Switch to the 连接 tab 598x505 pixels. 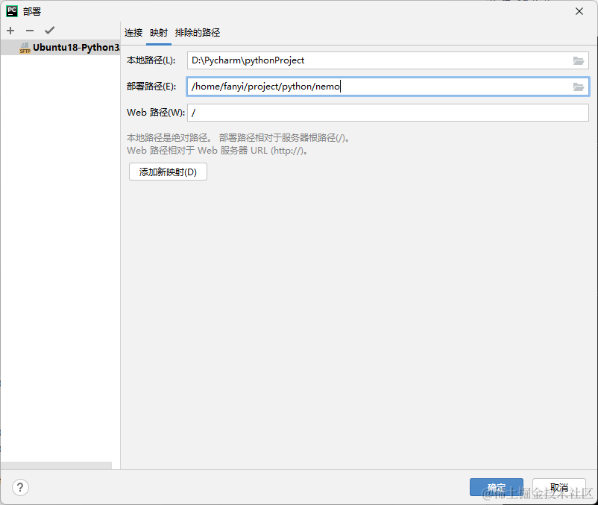133,33
